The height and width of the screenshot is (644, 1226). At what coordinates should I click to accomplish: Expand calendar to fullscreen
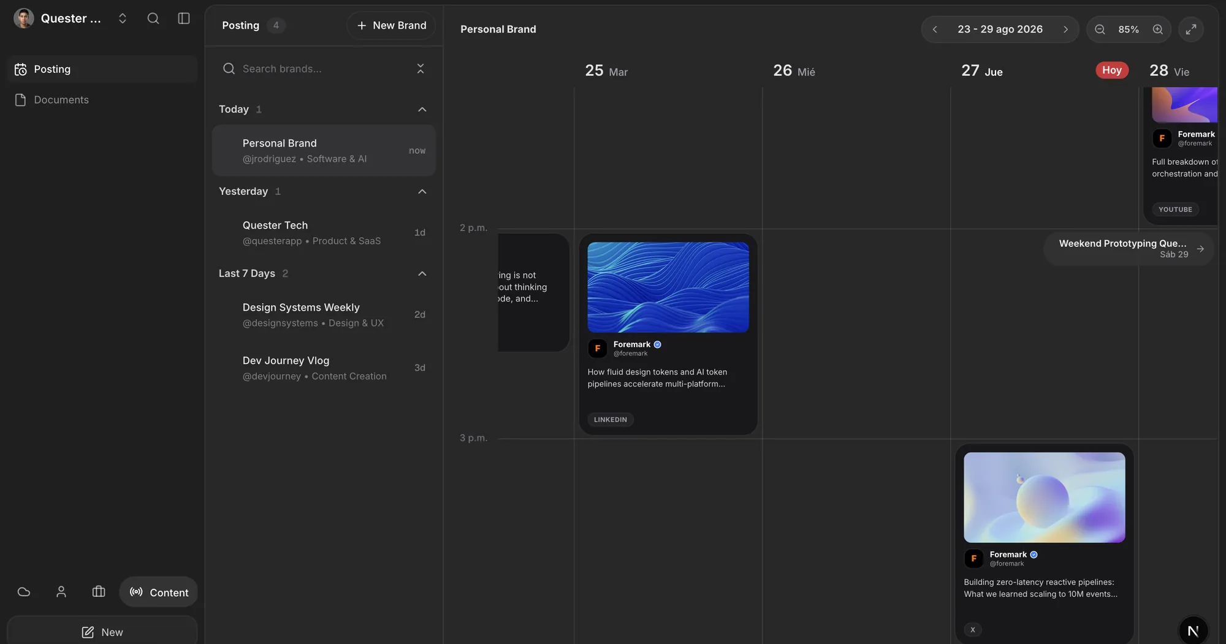click(1191, 29)
